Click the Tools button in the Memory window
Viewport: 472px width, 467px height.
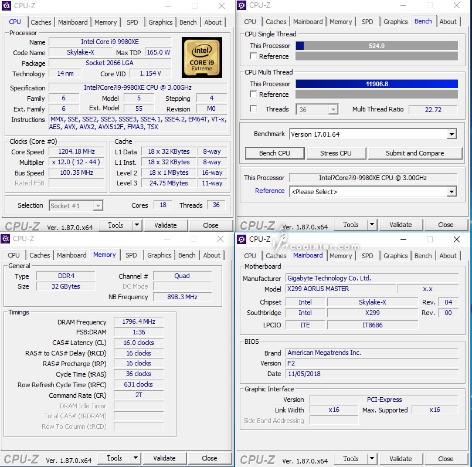pyautogui.click(x=115, y=458)
